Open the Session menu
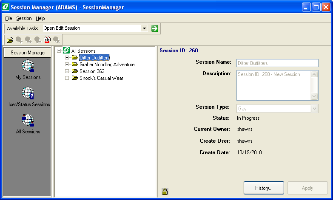 click(24, 18)
